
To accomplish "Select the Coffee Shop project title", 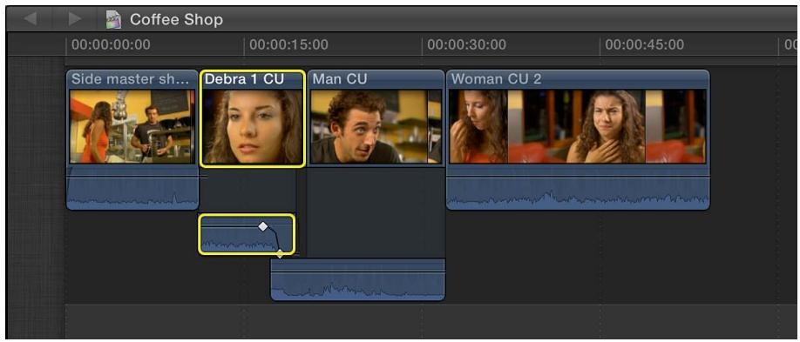I will point(176,20).
